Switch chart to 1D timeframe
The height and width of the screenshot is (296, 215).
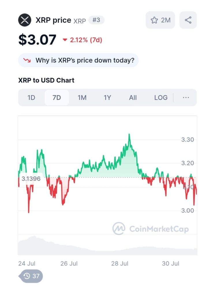click(31, 98)
